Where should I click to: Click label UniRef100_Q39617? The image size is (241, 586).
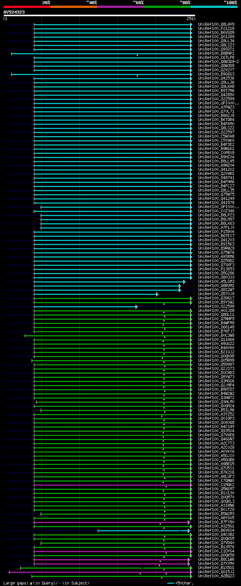[216, 298]
